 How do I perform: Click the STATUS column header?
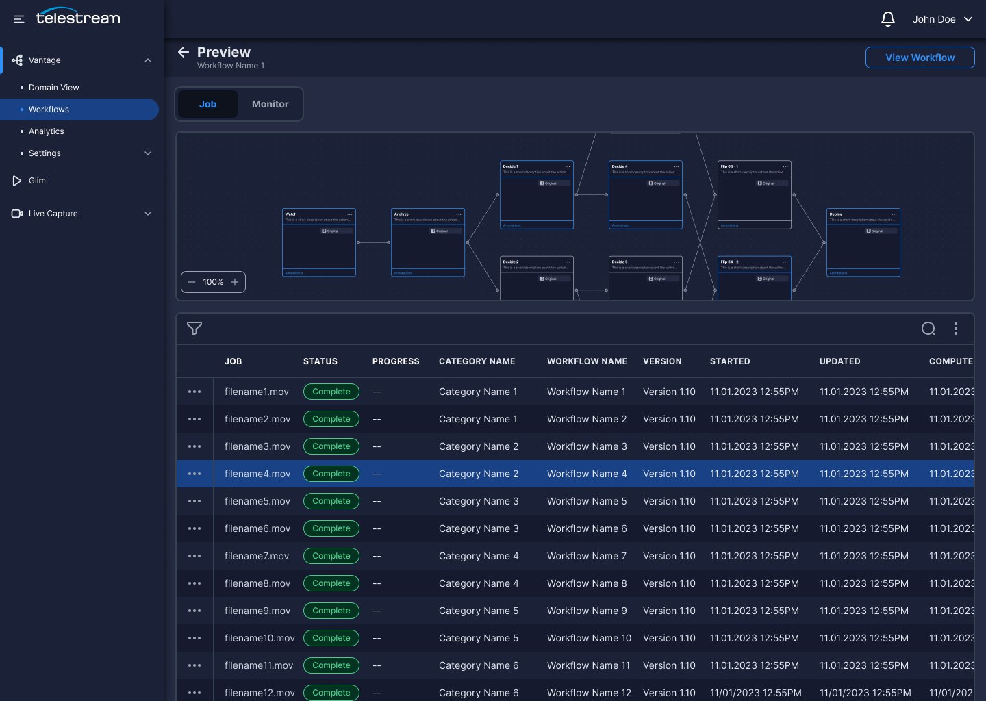pyautogui.click(x=320, y=361)
